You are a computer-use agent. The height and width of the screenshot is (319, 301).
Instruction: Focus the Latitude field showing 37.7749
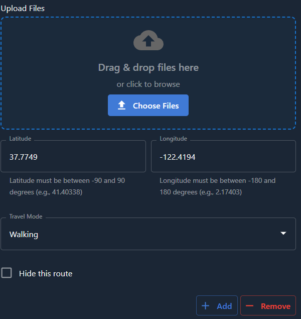point(73,157)
